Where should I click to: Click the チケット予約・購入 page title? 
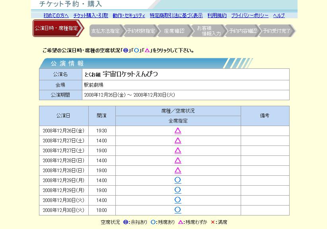pyautogui.click(x=70, y=4)
